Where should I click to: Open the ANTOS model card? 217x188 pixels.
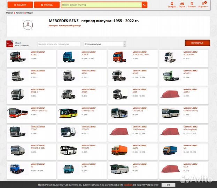(x=31, y=77)
